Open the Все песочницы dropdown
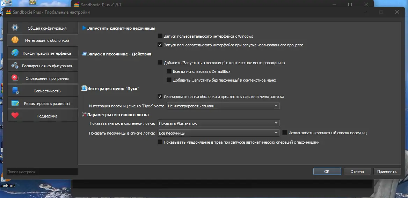Screen dimensions: 408x198 [219, 133]
